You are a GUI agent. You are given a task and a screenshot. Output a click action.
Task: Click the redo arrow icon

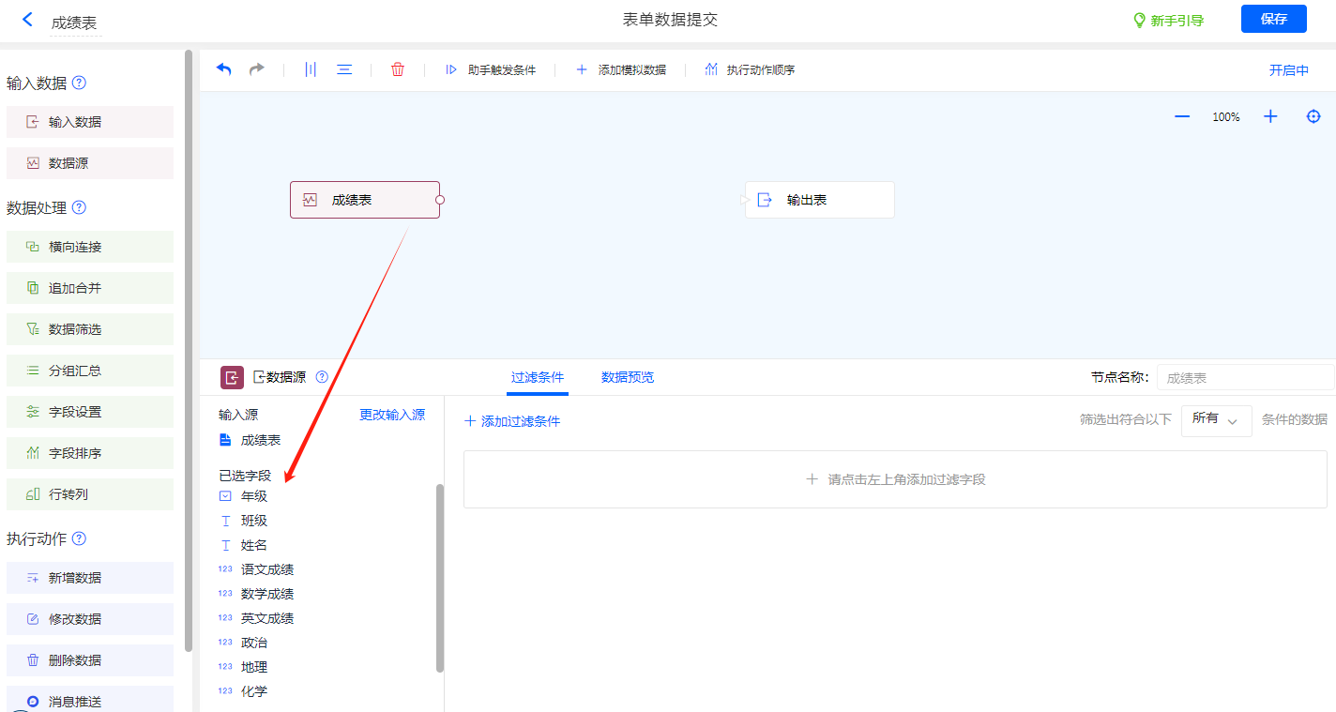pos(256,69)
